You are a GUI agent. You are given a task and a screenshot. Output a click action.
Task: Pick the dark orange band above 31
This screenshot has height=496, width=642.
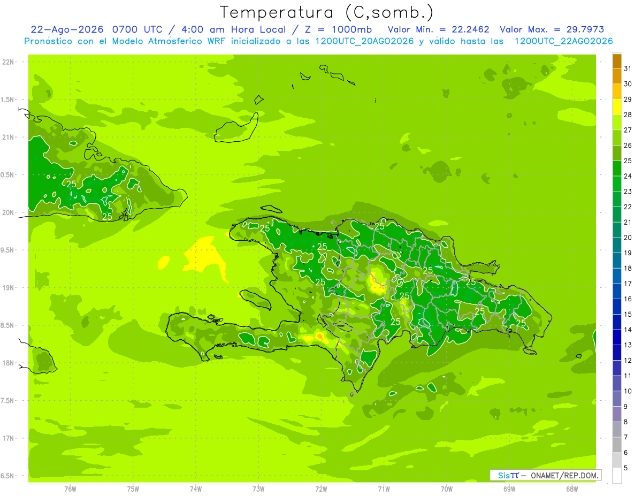click(x=617, y=61)
